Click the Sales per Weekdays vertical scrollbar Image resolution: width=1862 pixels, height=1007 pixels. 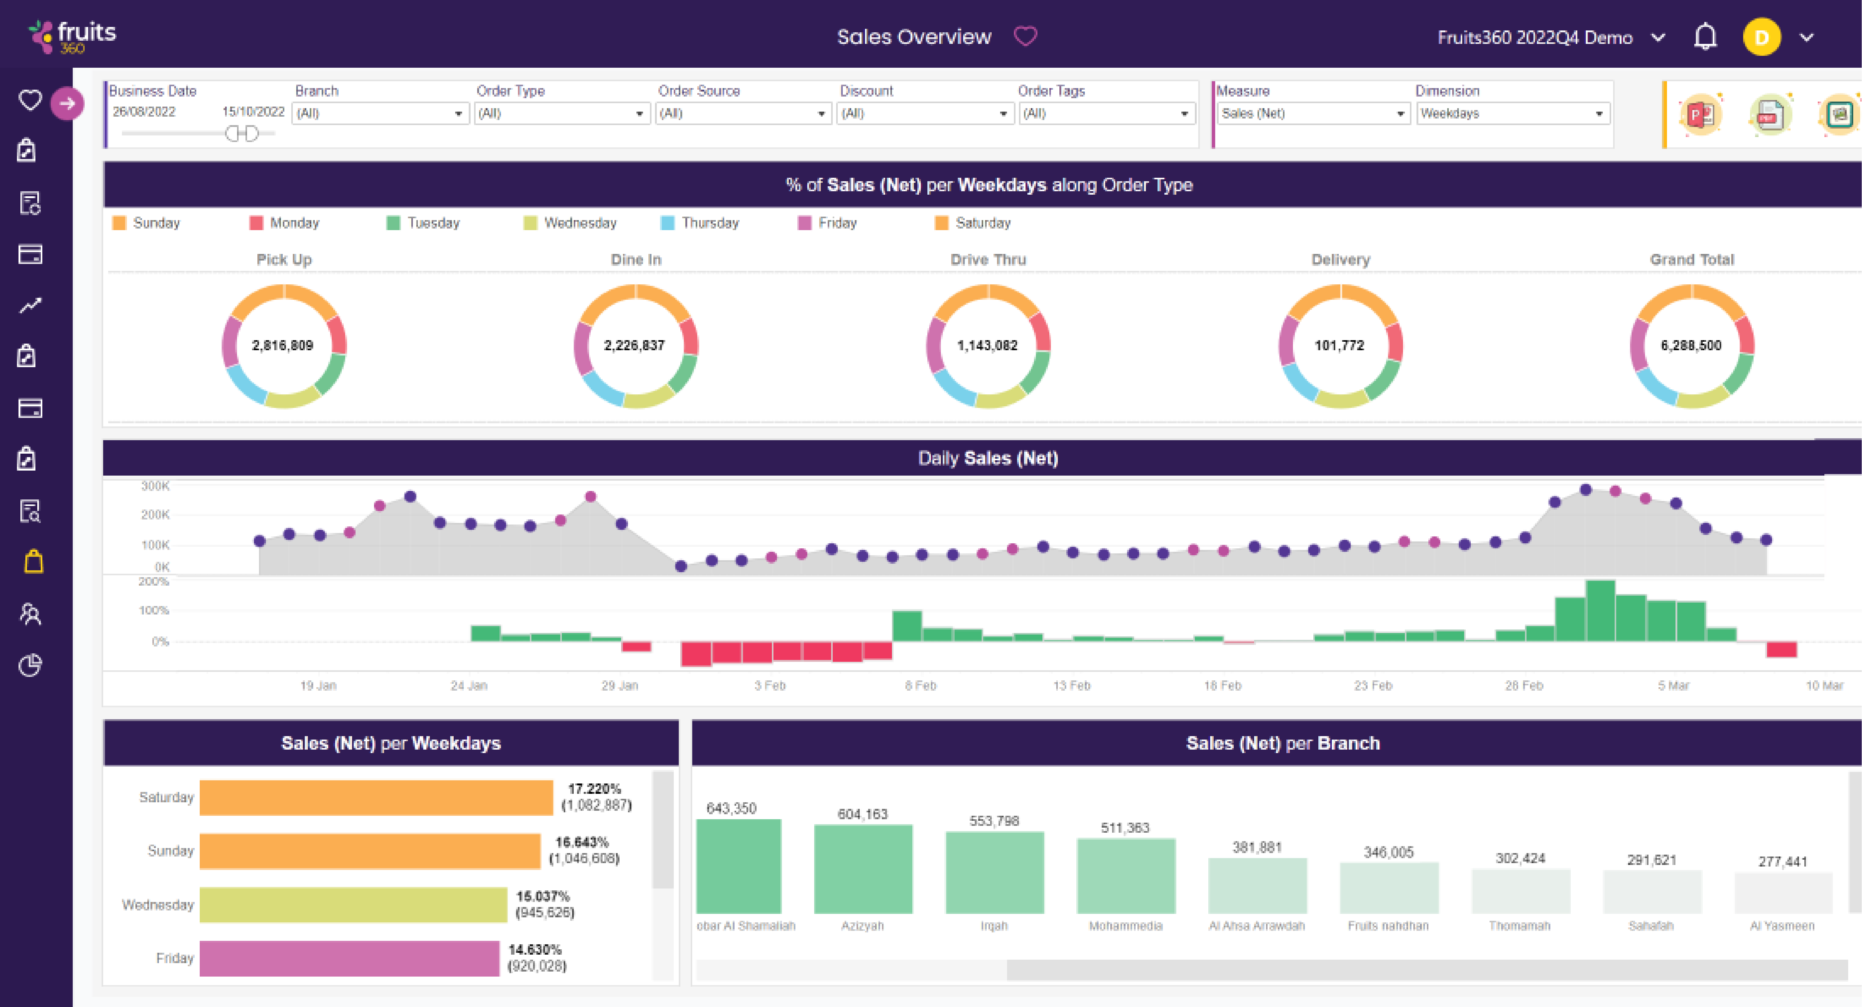pos(663,829)
